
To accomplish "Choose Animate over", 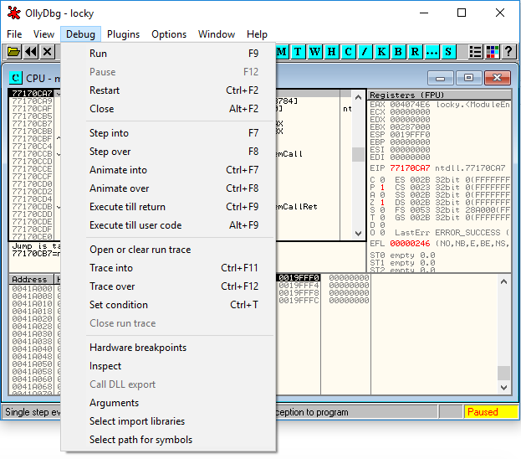I will 168,188.
